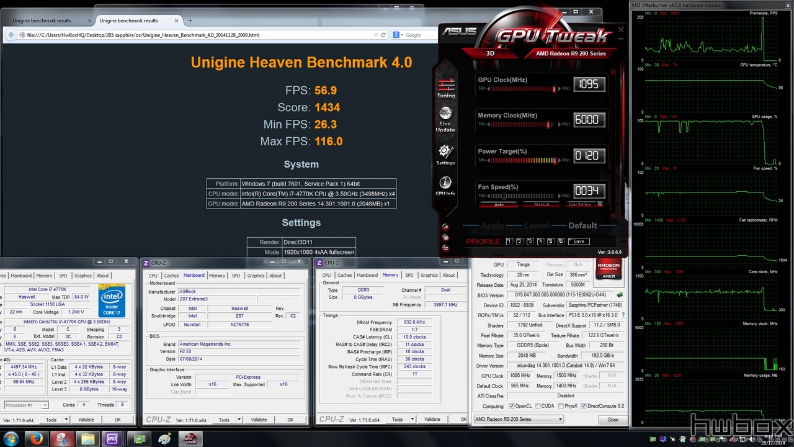Open the AMD Radeon R9 200 Series dropdown
The width and height of the screenshot is (794, 447).
(x=519, y=419)
